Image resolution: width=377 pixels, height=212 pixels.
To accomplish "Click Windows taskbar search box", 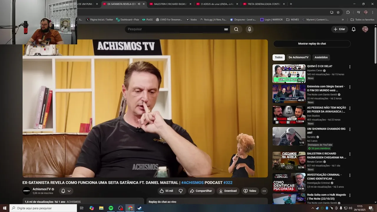I will (x=43, y=208).
